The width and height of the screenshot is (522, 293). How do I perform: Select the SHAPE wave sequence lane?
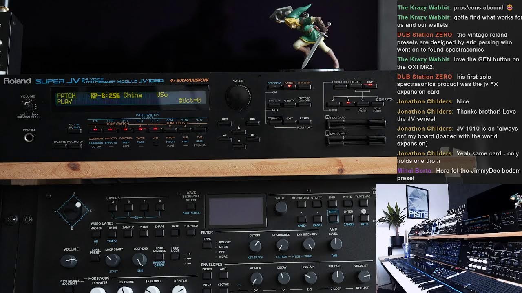point(159,233)
